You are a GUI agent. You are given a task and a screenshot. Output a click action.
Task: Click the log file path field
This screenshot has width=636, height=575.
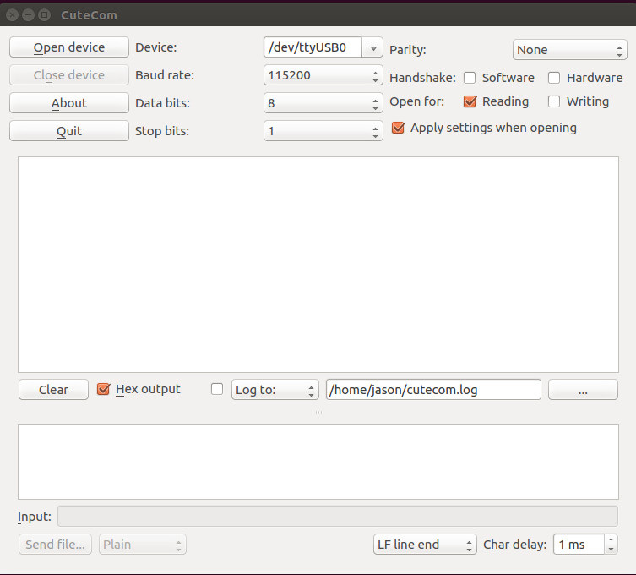tap(433, 390)
